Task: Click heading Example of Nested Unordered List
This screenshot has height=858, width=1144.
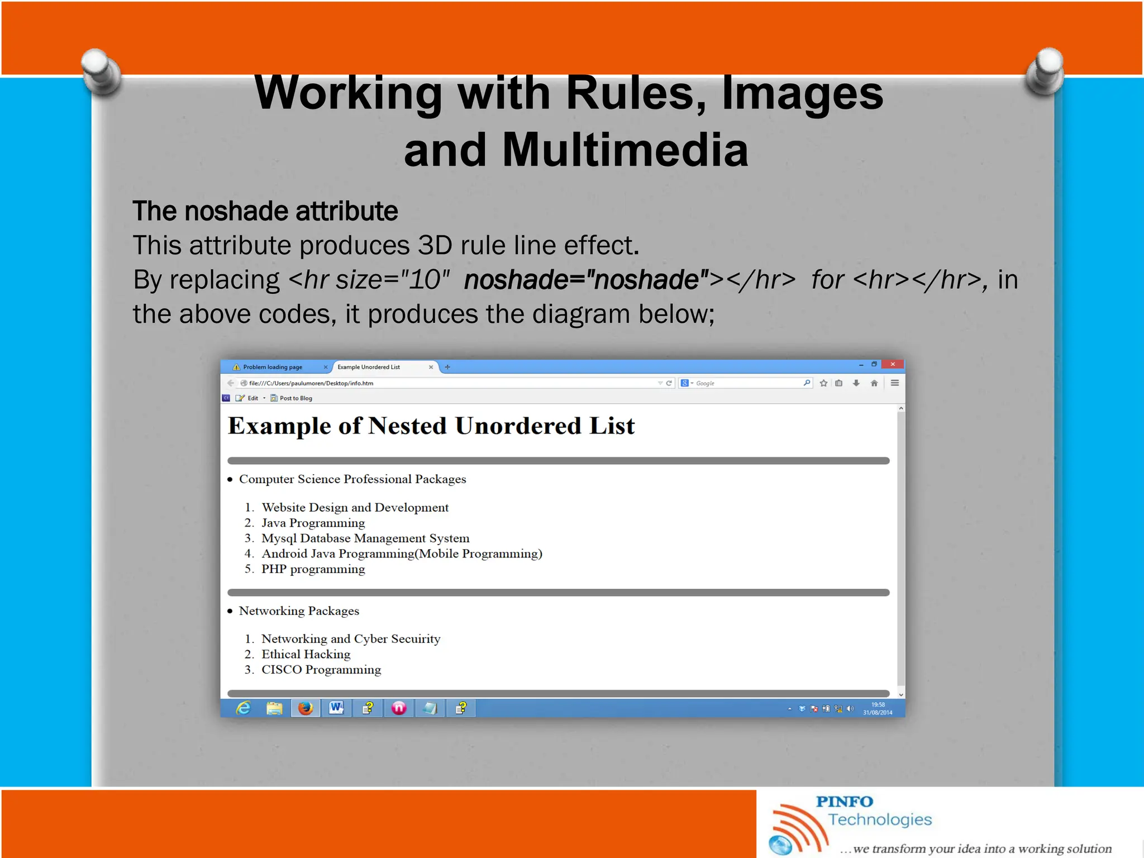Action: (431, 426)
